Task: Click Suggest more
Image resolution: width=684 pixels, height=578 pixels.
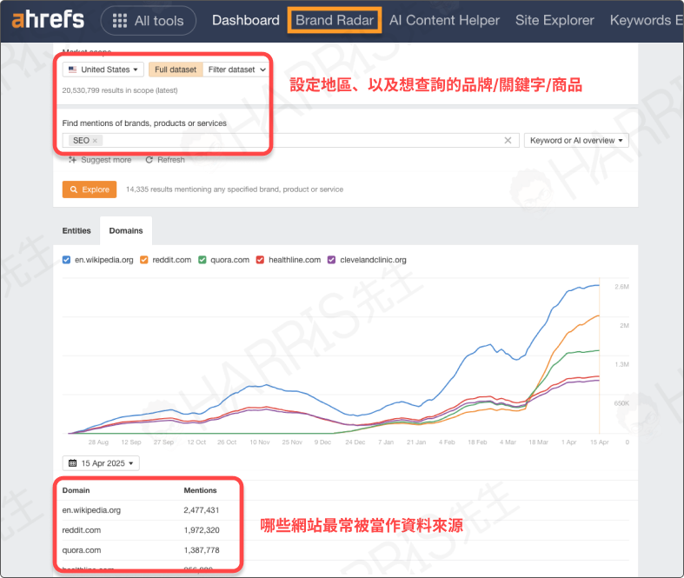Action: click(100, 160)
